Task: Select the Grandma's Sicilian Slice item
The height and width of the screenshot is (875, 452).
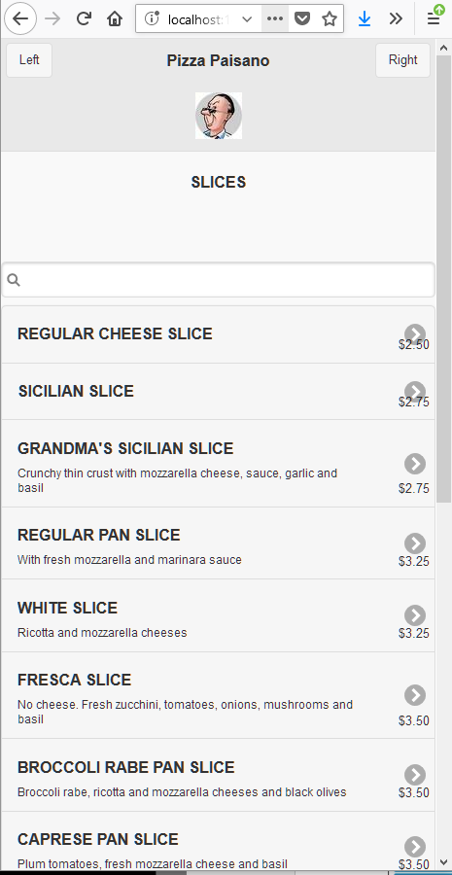Action: tap(218, 463)
